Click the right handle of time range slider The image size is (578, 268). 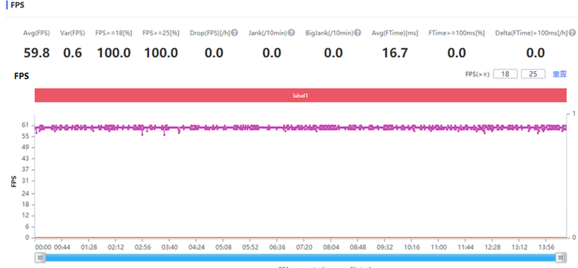pyautogui.click(x=561, y=257)
